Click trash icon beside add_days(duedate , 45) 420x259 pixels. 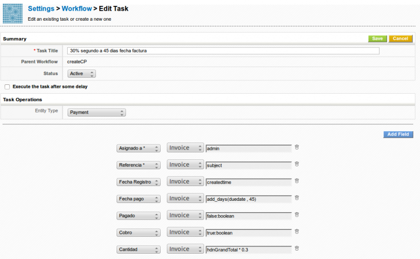(297, 197)
